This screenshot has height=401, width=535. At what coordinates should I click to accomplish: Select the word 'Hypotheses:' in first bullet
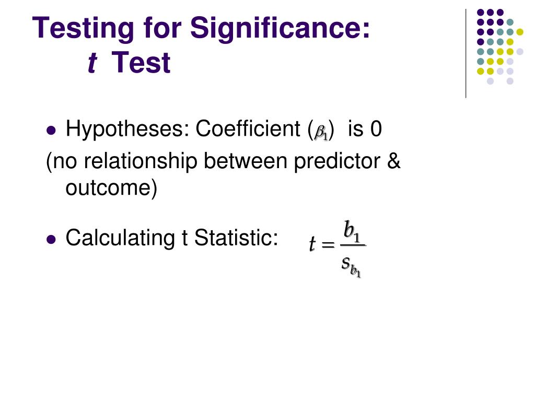click(127, 129)
